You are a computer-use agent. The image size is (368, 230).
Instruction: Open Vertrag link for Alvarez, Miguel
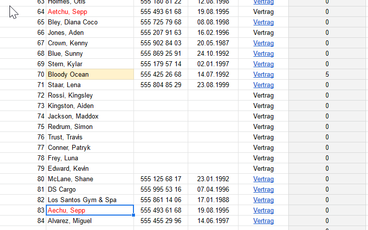[x=263, y=221]
